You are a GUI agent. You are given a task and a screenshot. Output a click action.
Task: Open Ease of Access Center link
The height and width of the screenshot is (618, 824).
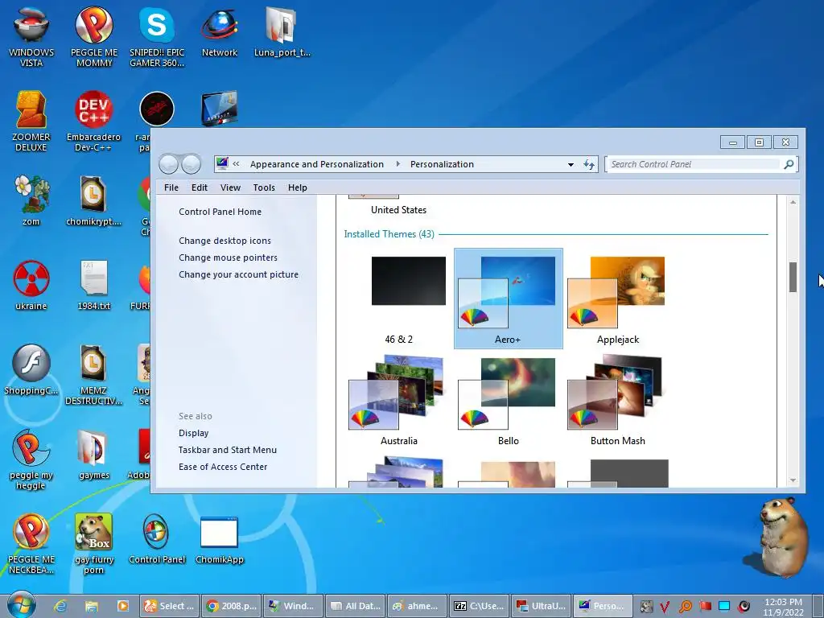tap(222, 467)
